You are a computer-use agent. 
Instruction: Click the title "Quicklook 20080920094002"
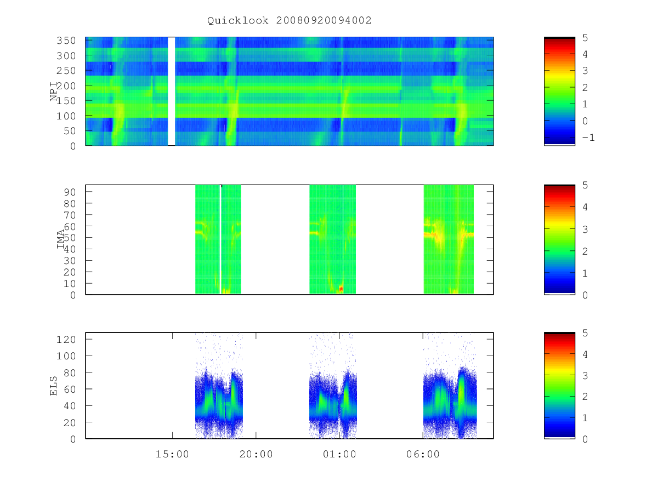[x=290, y=21]
